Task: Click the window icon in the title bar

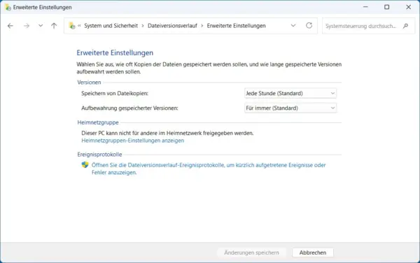Action: click(8, 7)
